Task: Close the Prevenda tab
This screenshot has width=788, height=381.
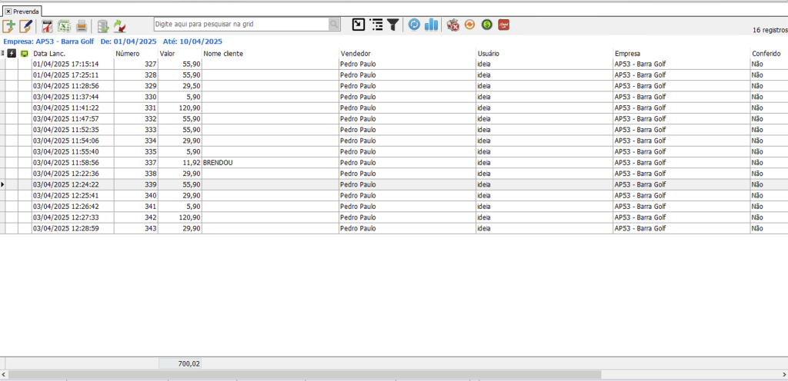Action: pos(8,12)
